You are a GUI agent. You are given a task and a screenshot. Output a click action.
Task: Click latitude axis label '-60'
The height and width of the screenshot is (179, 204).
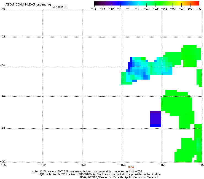tap(2, 162)
